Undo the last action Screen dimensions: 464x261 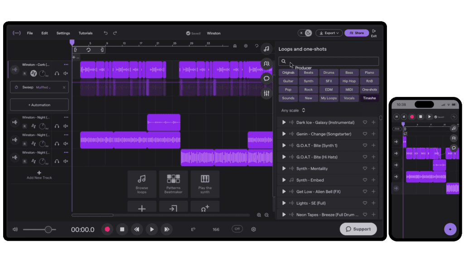click(x=106, y=33)
